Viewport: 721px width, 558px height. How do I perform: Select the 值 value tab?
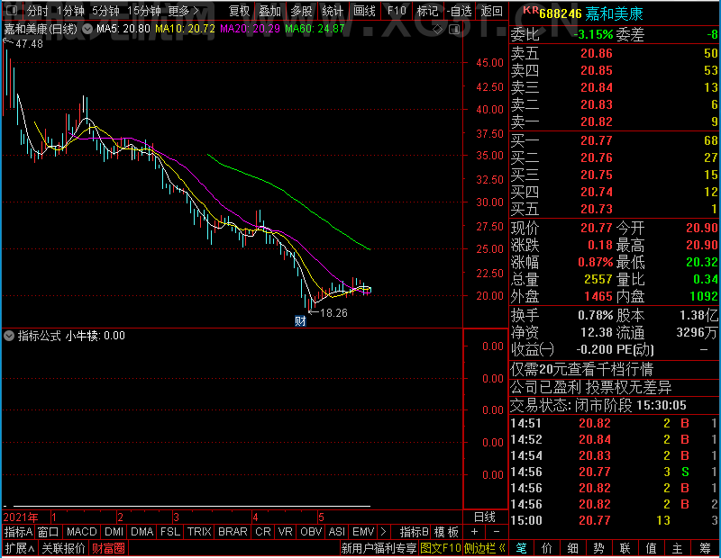coord(651,548)
